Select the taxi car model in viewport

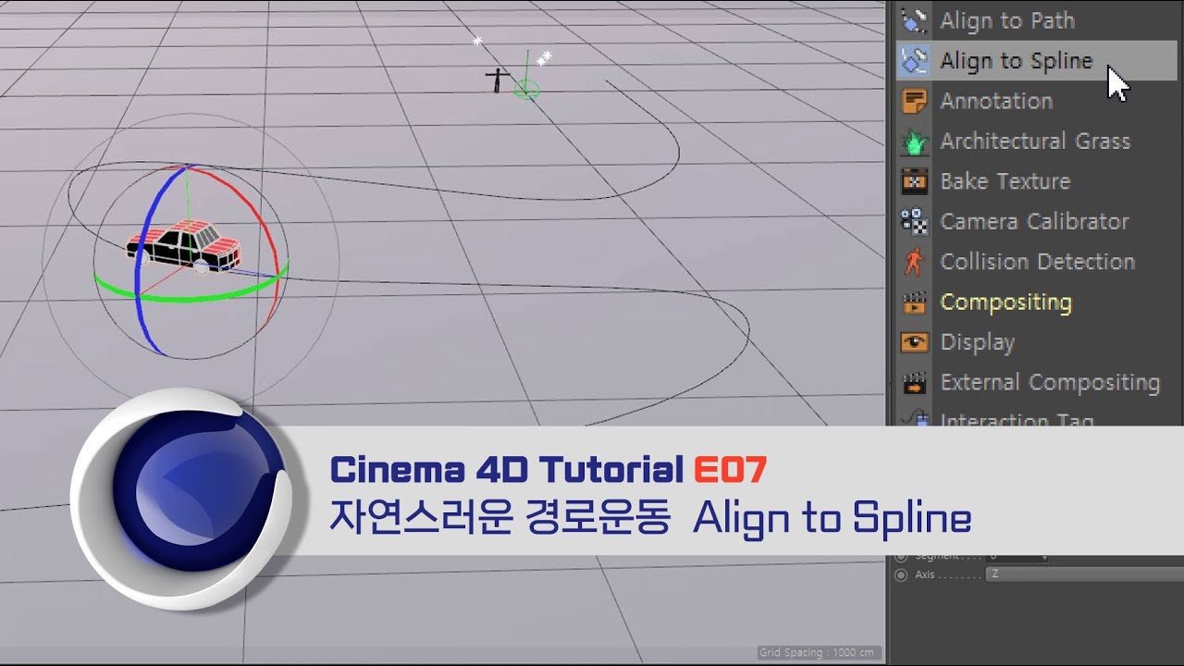point(183,248)
